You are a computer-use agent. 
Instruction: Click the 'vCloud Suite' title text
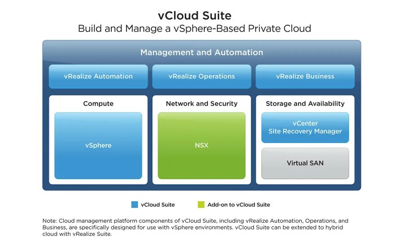194,15
